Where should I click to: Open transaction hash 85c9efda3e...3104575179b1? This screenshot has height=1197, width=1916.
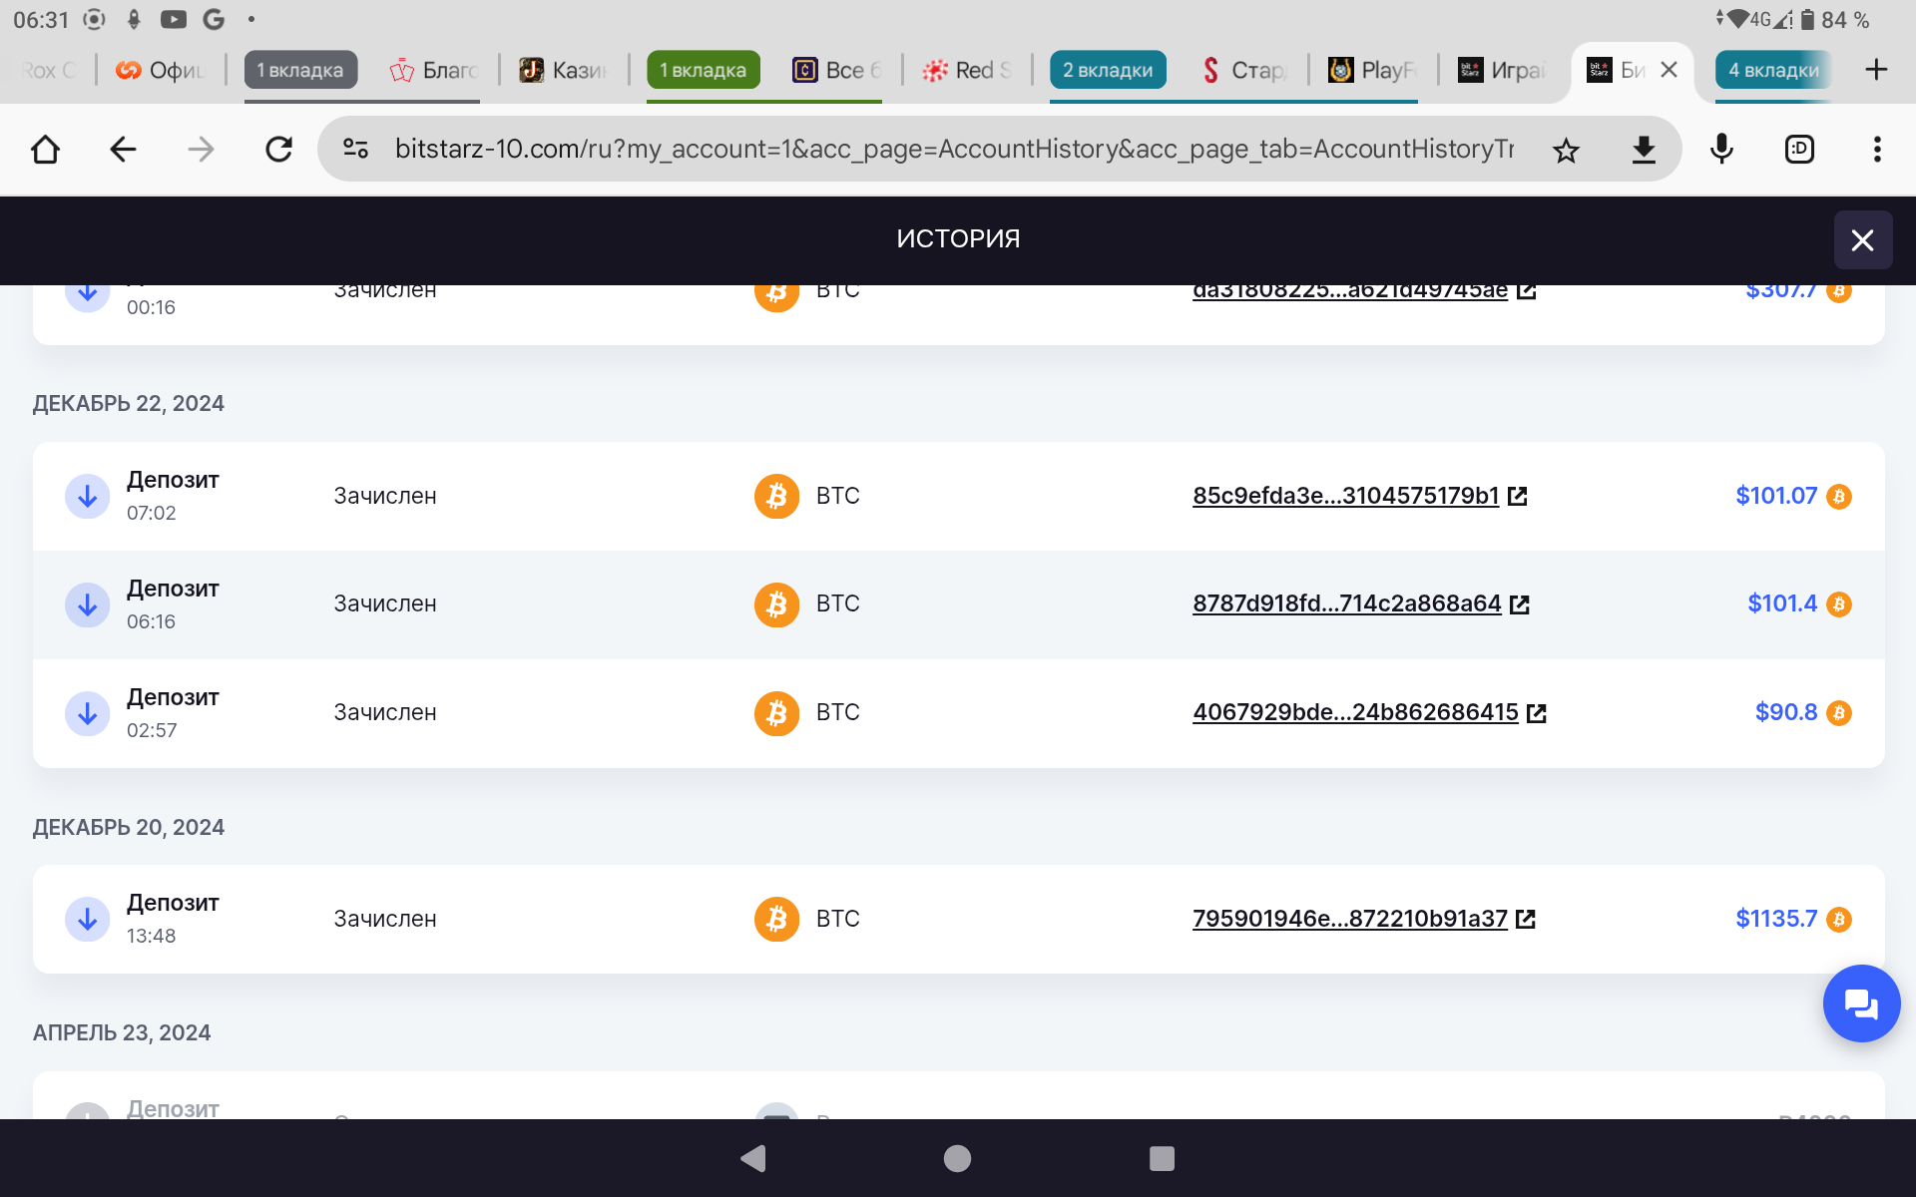pos(1345,496)
